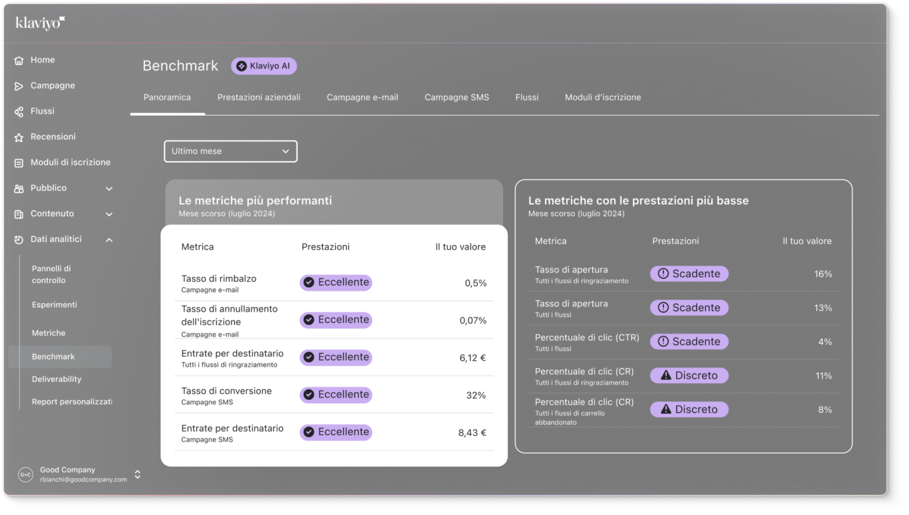The height and width of the screenshot is (515, 909).
Task: Open the Good Company account switcher
Action: click(x=137, y=474)
